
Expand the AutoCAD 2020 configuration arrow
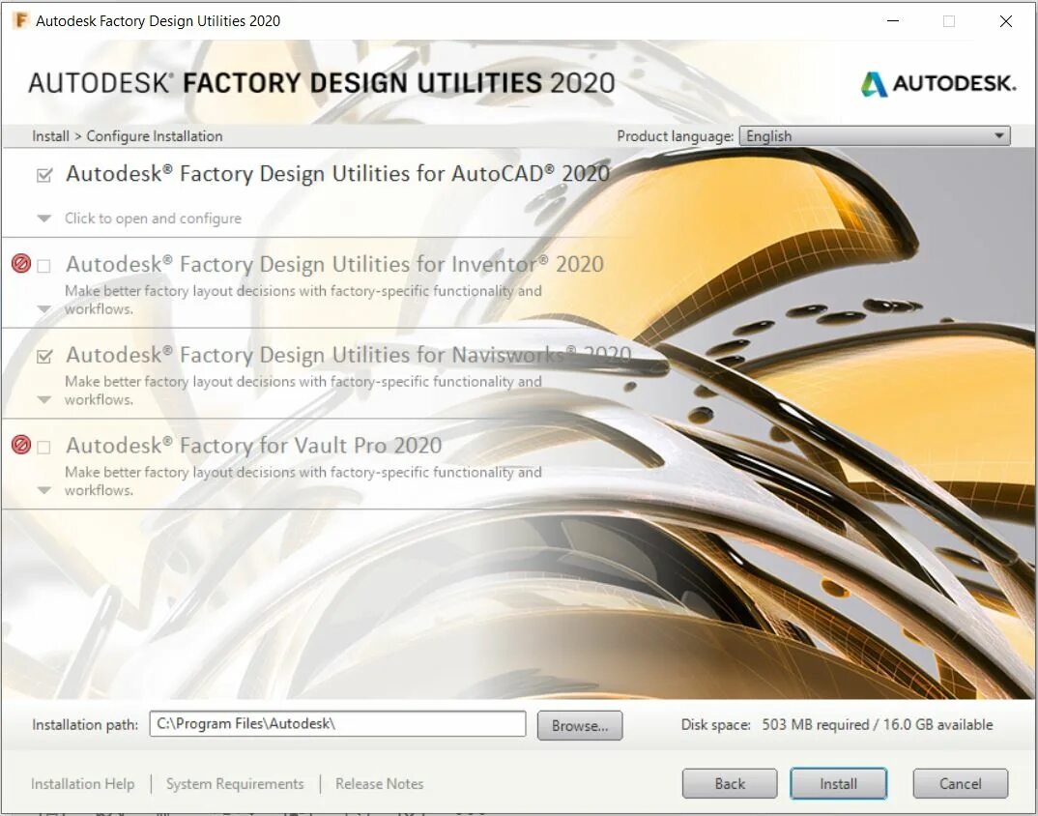click(44, 219)
